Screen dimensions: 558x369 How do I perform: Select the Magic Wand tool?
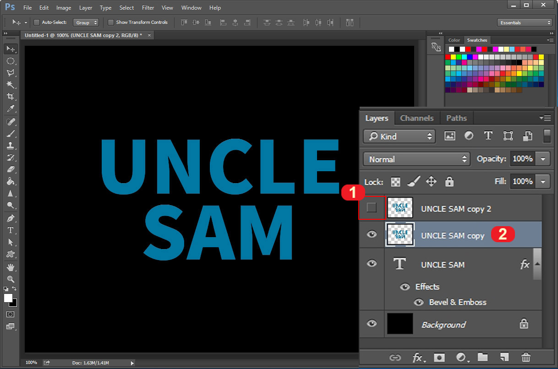point(11,84)
